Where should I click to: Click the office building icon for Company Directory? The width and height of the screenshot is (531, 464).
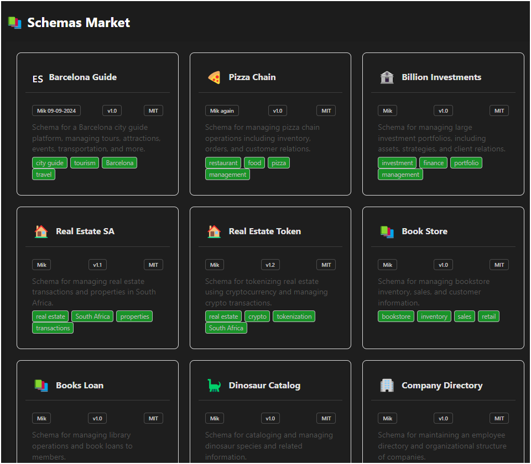[x=387, y=386]
